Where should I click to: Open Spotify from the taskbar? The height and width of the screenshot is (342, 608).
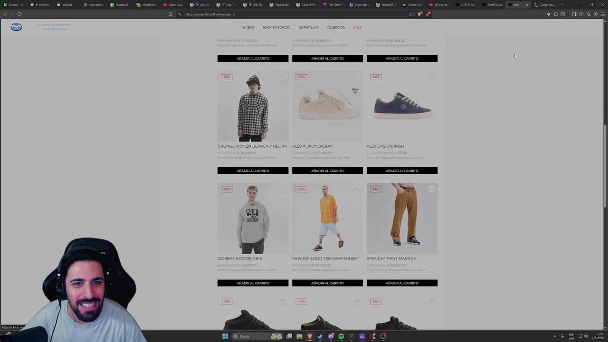point(341,336)
